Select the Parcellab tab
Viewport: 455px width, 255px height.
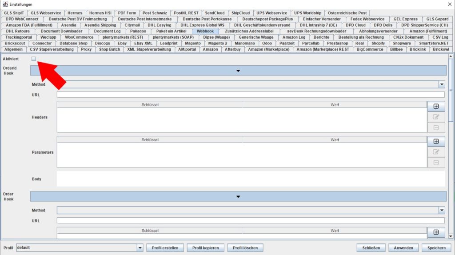(x=311, y=43)
